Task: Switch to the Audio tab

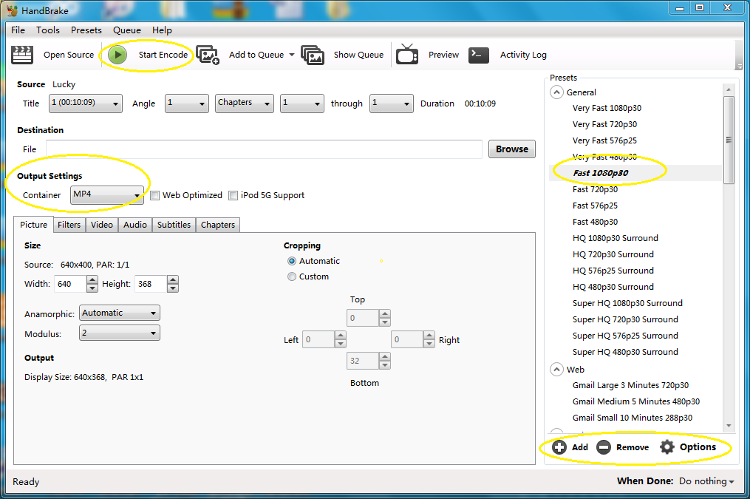Action: (x=135, y=225)
